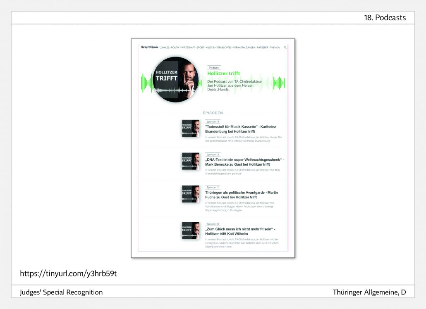The width and height of the screenshot is (426, 309).
Task: Open the KULTUR menu item
Action: pos(210,48)
